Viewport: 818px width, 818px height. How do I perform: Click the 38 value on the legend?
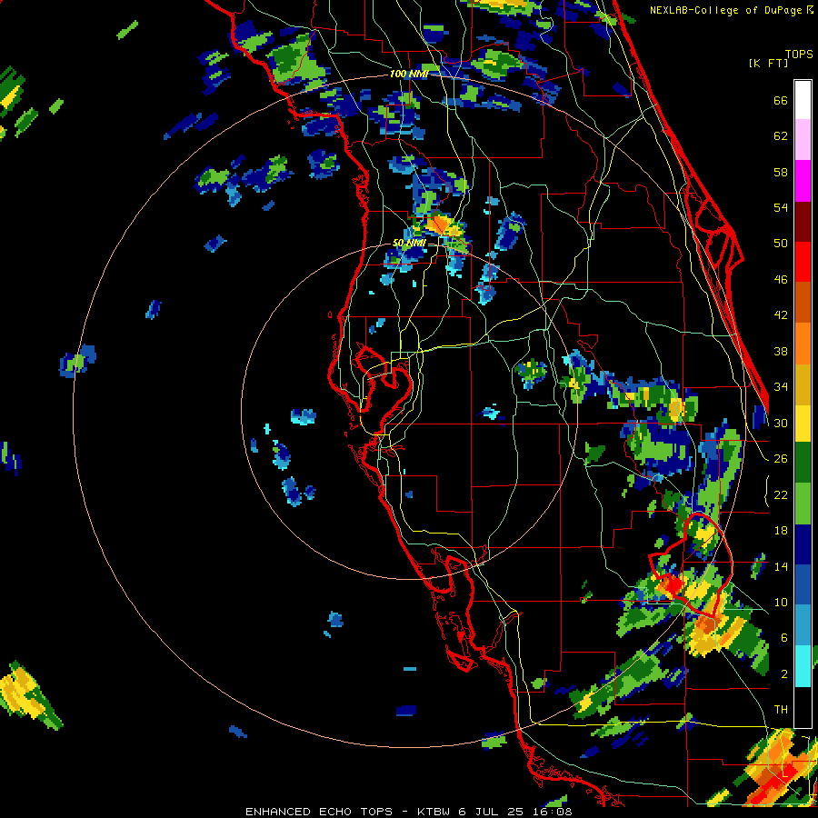pyautogui.click(x=781, y=351)
